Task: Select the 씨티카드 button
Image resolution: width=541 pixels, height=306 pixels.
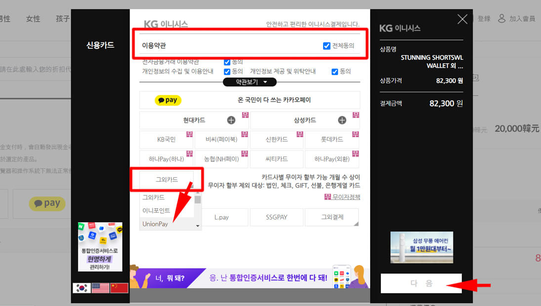Action: point(277,159)
